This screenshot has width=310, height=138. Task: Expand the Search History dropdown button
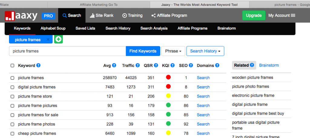pos(205,51)
